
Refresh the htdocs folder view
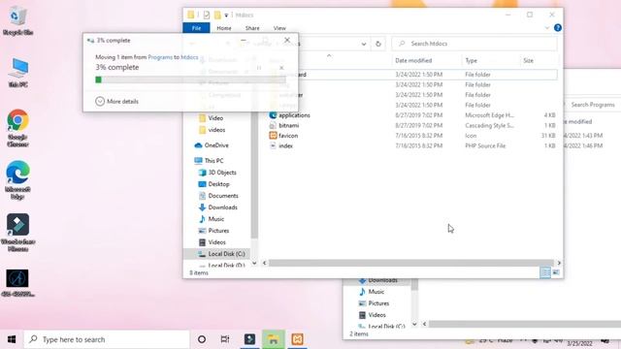tap(378, 44)
